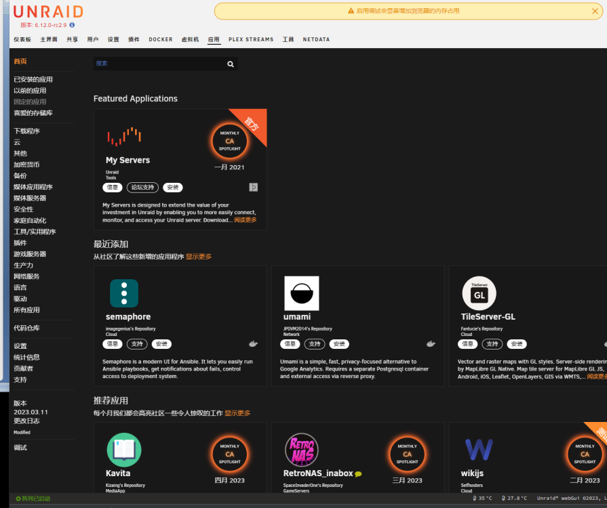Click the 论坛支持 button on My Servers
Image resolution: width=607 pixels, height=508 pixels.
142,188
